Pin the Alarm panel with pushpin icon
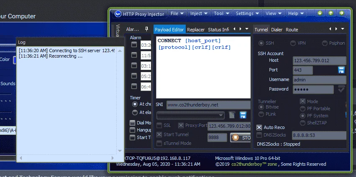The image size is (356, 177). (146, 29)
